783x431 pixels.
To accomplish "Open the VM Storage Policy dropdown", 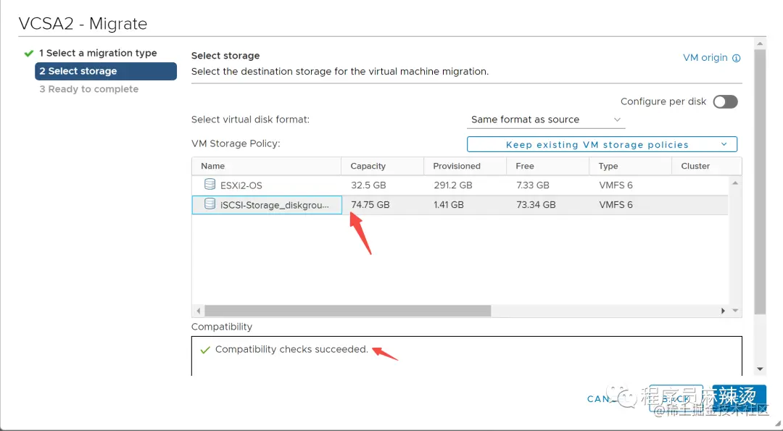I will point(602,144).
